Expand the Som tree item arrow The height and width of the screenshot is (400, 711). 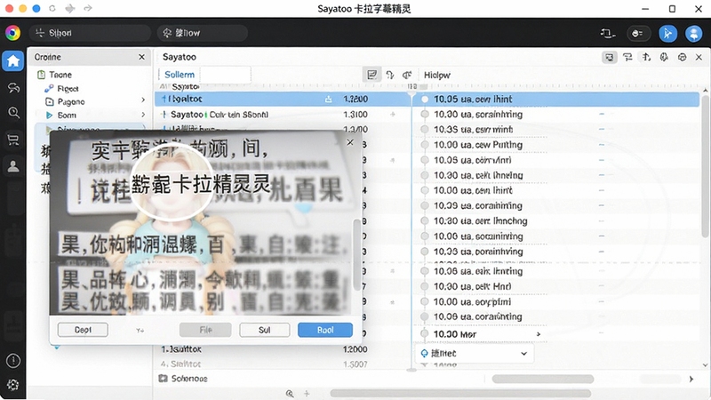tap(143, 115)
